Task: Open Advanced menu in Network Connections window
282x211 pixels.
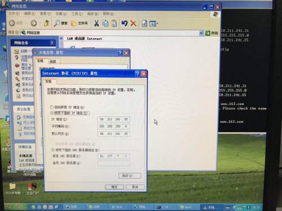Action: [x=92, y=14]
